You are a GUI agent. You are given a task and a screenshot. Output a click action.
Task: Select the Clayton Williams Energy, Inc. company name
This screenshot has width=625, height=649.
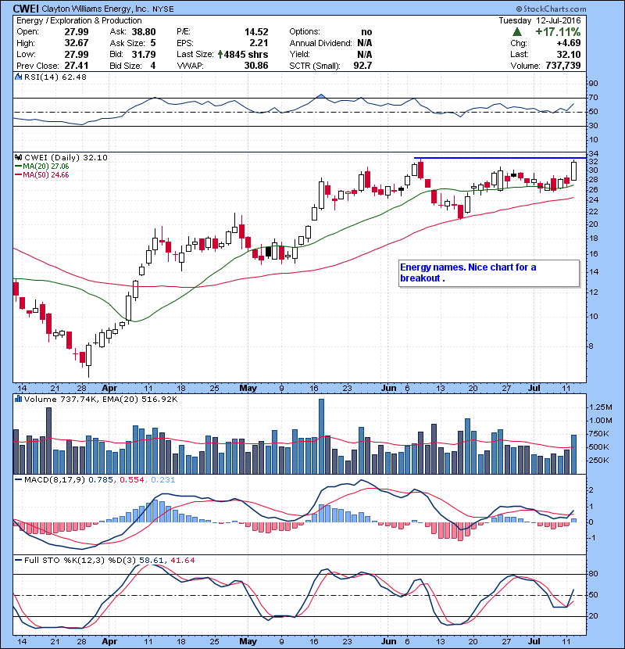95,9
